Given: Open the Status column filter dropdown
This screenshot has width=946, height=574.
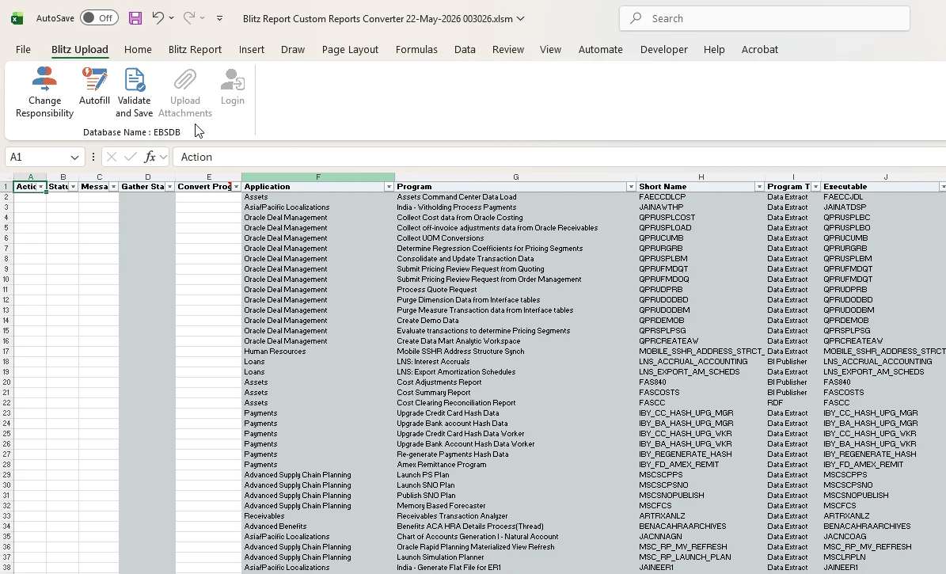Looking at the screenshot, I should (x=74, y=187).
